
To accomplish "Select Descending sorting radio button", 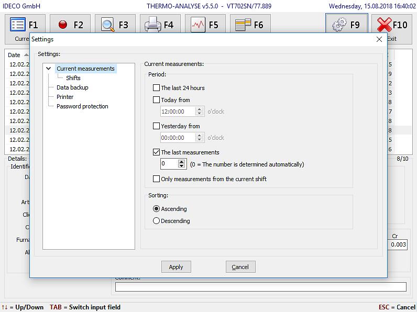I will pos(156,221).
